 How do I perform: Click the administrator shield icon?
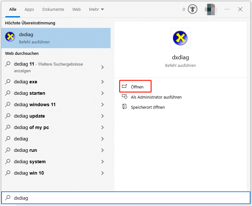click(x=125, y=97)
